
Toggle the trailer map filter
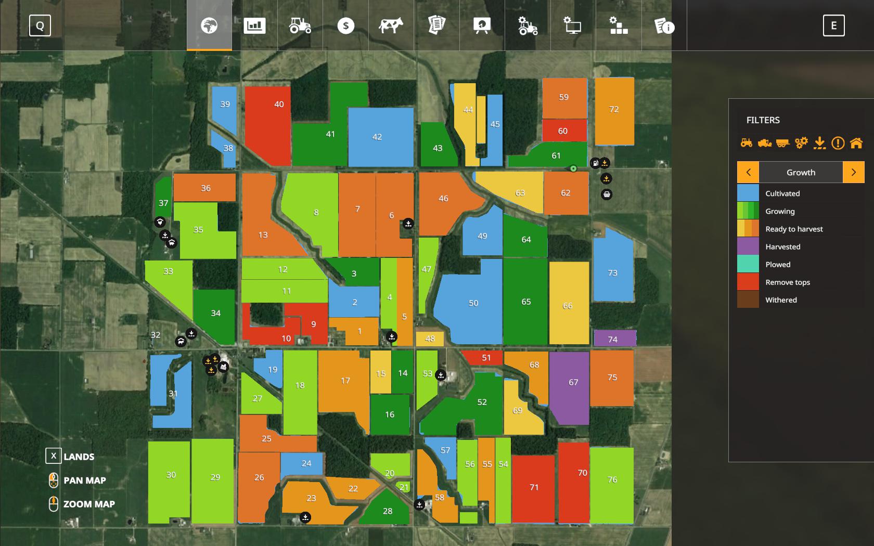(x=782, y=143)
